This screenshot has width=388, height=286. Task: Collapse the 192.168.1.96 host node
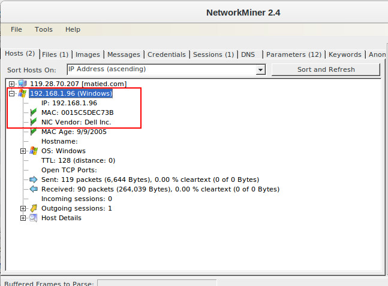click(x=11, y=93)
